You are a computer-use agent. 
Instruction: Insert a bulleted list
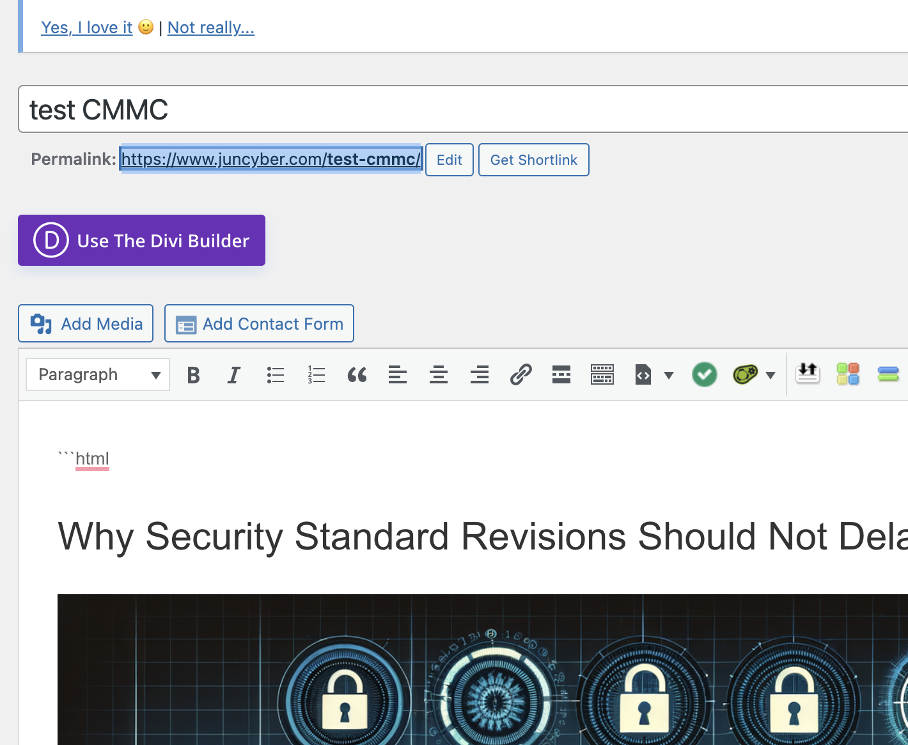[275, 375]
